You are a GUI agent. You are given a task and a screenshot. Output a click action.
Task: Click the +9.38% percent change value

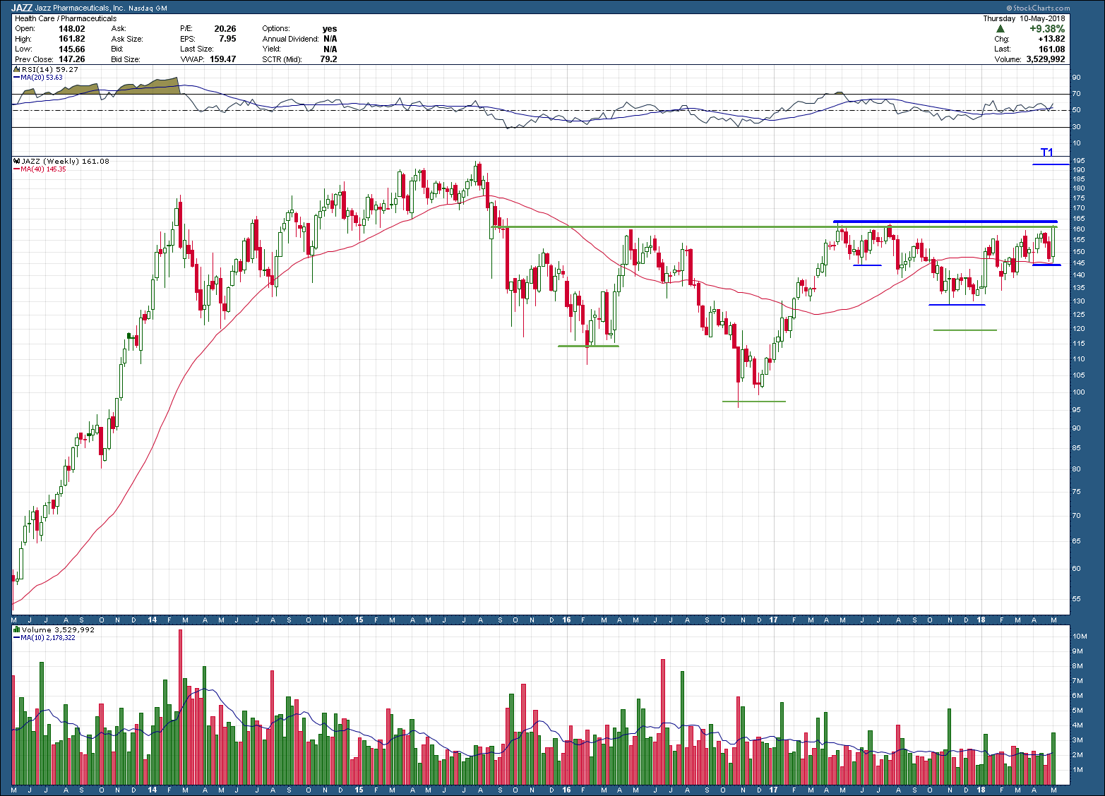point(1047,29)
